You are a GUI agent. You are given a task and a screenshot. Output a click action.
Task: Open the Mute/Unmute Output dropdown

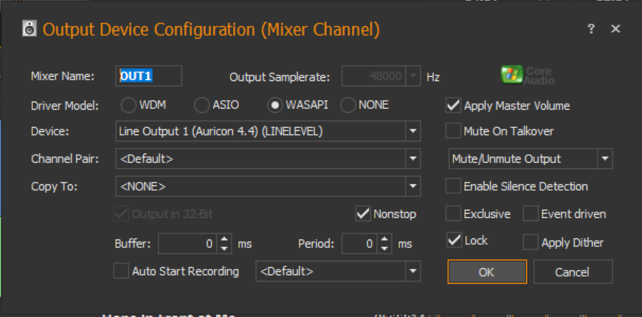tap(605, 158)
